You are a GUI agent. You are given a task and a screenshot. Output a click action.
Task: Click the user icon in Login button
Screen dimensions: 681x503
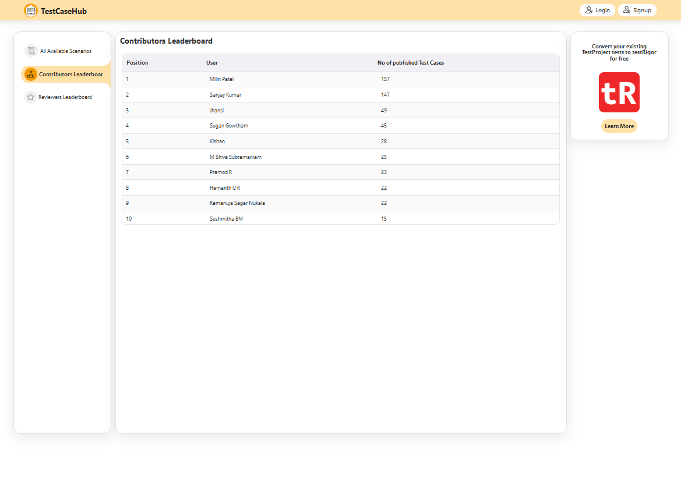pos(589,10)
